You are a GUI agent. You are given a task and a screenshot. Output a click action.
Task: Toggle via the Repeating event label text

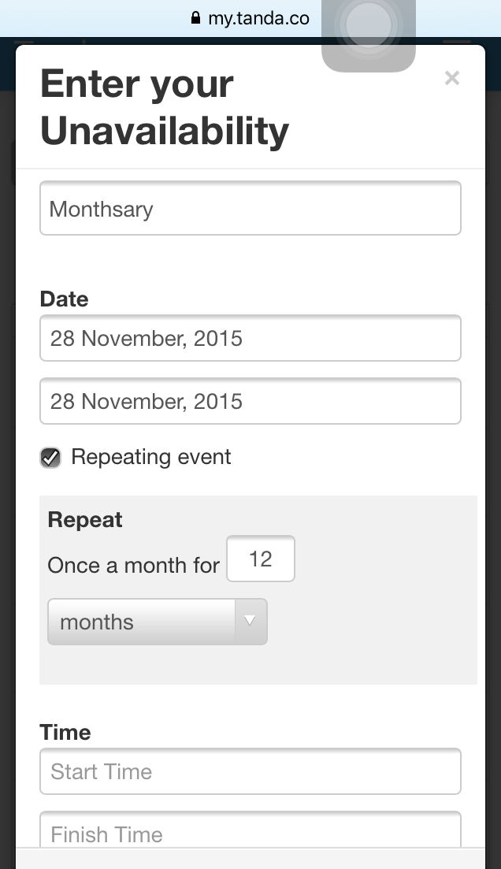pos(150,457)
